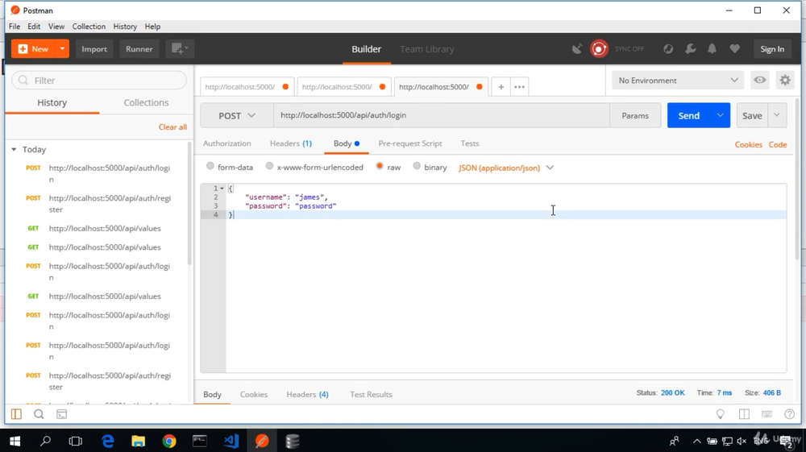Launch Microsoft Edge from the taskbar
The width and height of the screenshot is (806, 452).
[x=107, y=441]
